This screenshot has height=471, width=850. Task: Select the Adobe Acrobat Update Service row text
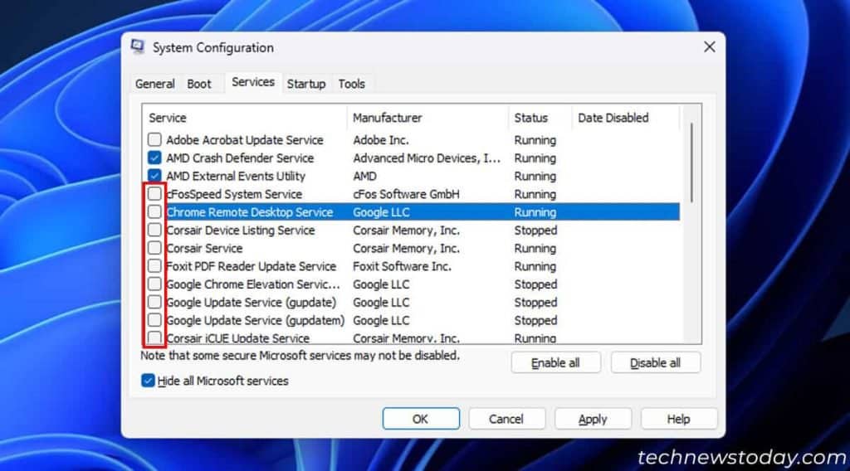click(245, 139)
